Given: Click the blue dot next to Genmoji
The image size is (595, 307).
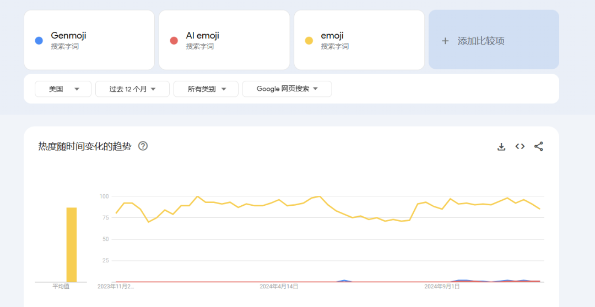Looking at the screenshot, I should click(39, 41).
